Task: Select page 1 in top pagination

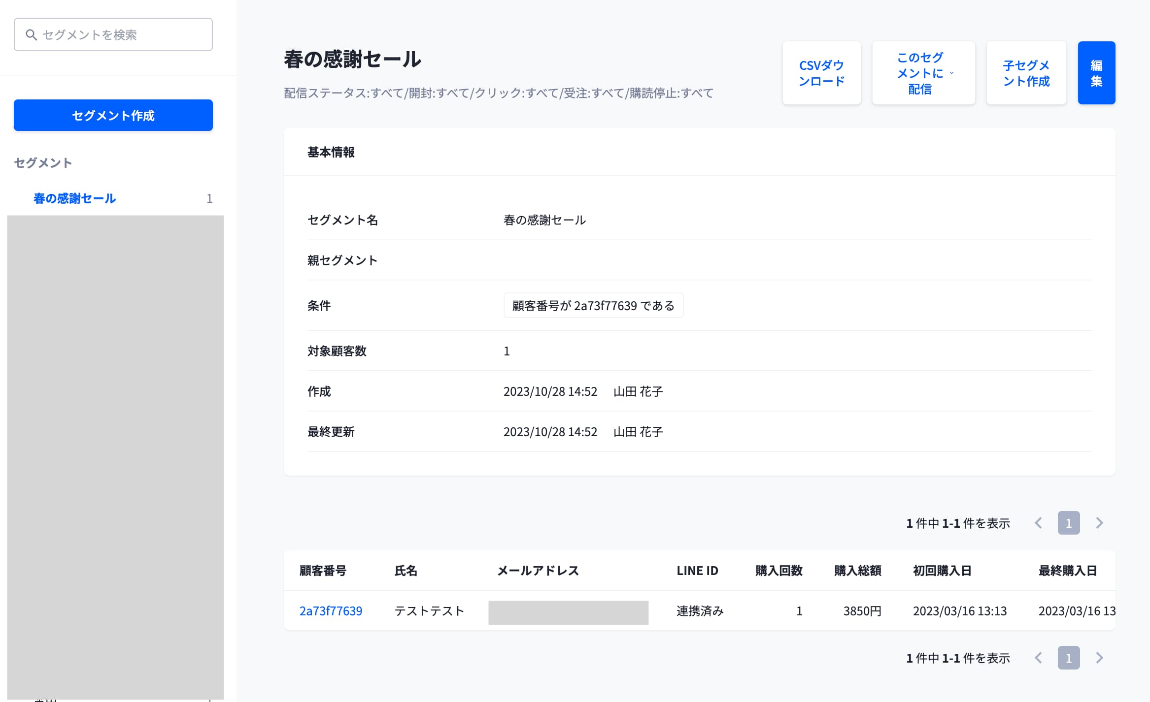Action: [1068, 523]
